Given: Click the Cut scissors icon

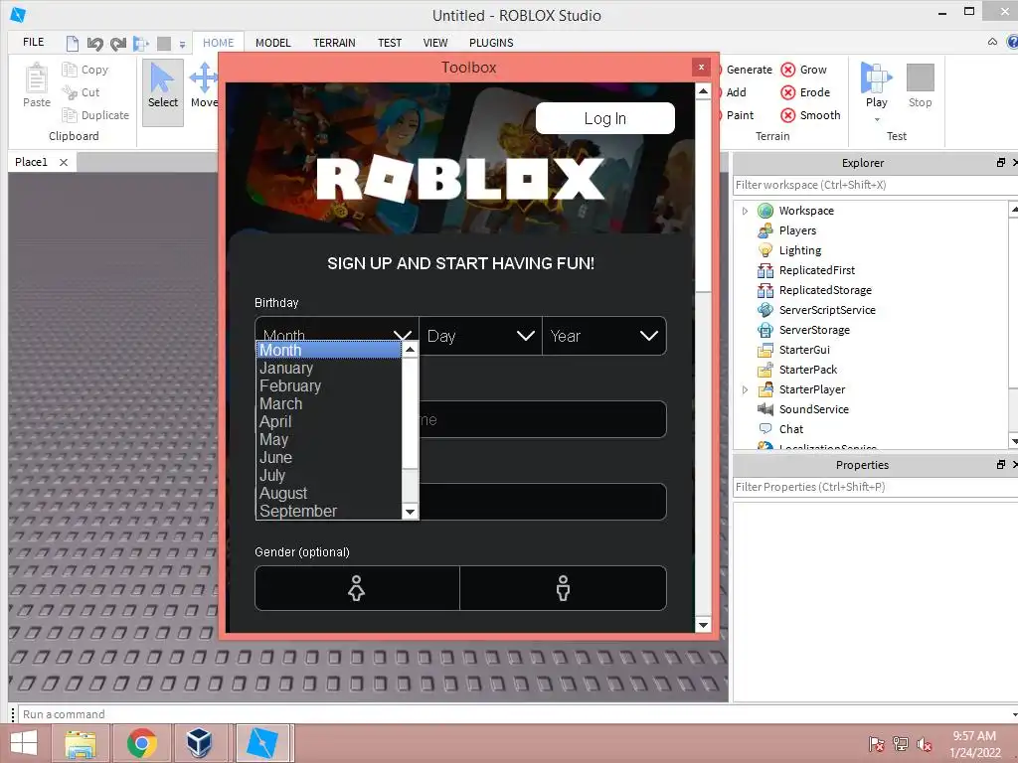Looking at the screenshot, I should click(70, 92).
